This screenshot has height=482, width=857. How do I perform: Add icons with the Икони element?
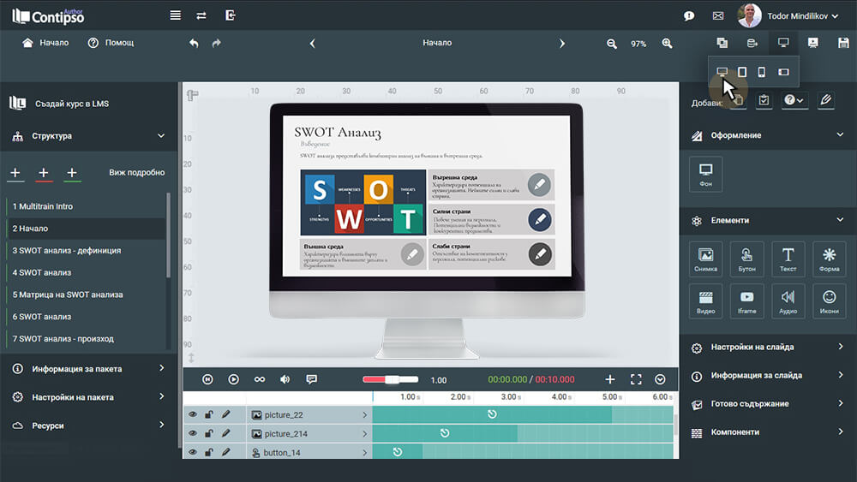pos(829,301)
